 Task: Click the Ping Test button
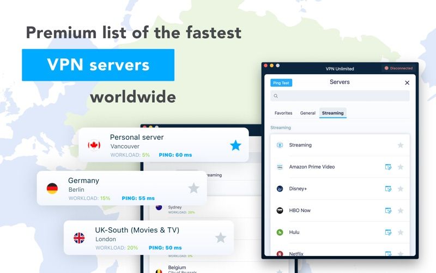point(281,83)
